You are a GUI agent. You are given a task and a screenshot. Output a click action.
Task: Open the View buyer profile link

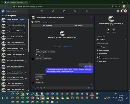point(68,47)
